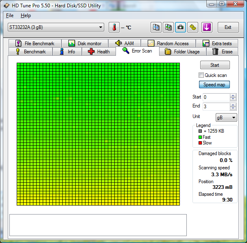Screen dimensions: 247x243
Task: Increase the Start value with up arrow
Action: pyautogui.click(x=233, y=96)
